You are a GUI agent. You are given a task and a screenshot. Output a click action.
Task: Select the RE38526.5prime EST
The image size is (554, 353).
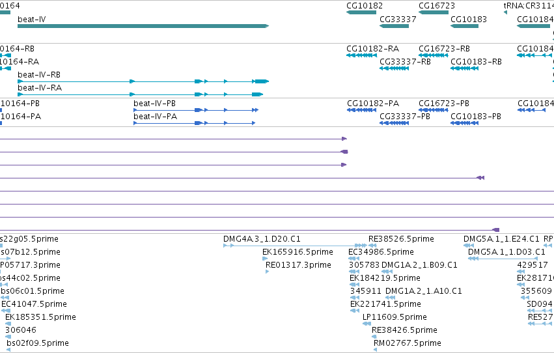[372, 246]
